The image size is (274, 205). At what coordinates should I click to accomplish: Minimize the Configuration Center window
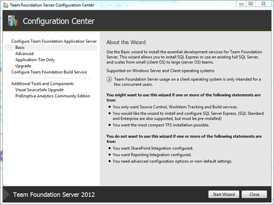(x=242, y=4)
